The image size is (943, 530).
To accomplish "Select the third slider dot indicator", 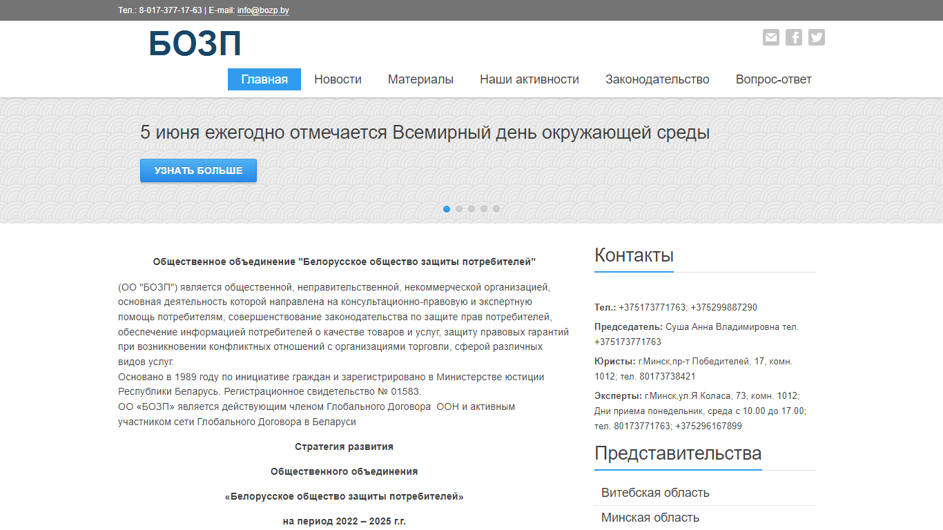I will tap(471, 209).
